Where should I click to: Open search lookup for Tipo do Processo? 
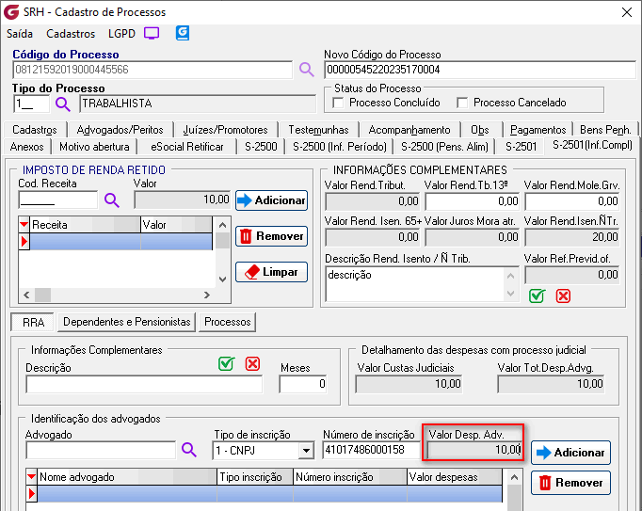tap(63, 104)
